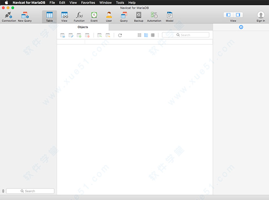The height and width of the screenshot is (200, 269).
Task: Open the View menu in menu bar
Action: [x=73, y=3]
